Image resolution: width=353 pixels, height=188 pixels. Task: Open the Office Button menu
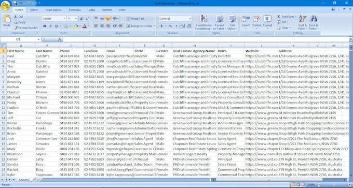click(5, 5)
